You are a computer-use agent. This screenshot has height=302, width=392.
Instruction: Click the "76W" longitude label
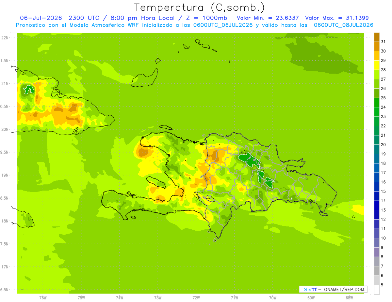point(43,298)
